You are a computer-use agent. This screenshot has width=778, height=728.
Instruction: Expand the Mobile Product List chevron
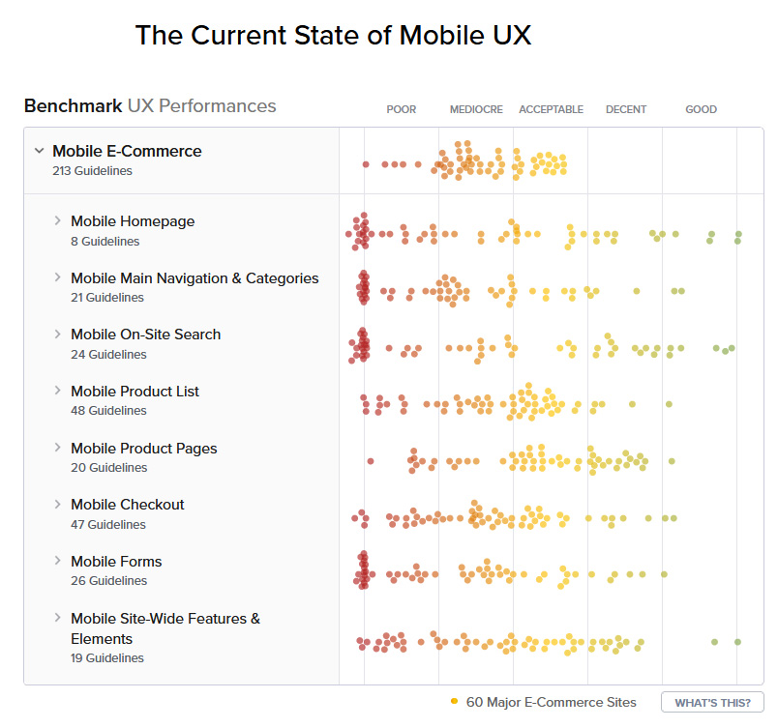(57, 391)
